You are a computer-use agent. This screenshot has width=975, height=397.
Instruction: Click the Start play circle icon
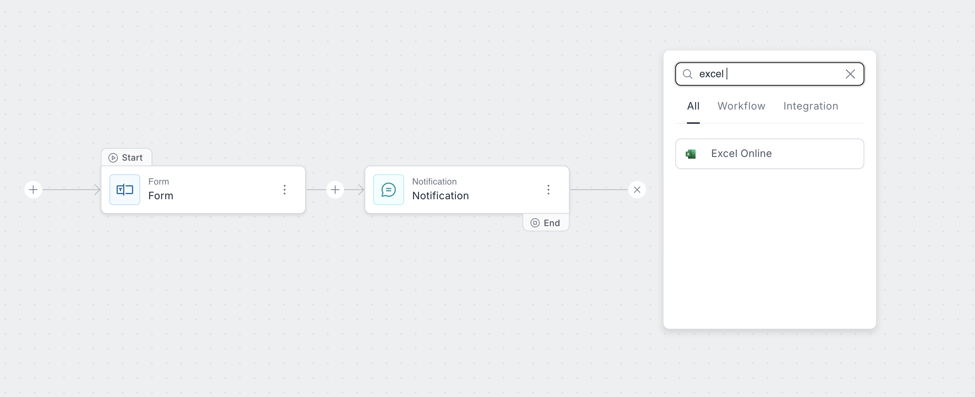[113, 158]
